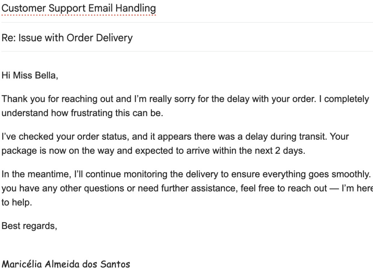Click the word 'completely' at the line end

(347, 99)
